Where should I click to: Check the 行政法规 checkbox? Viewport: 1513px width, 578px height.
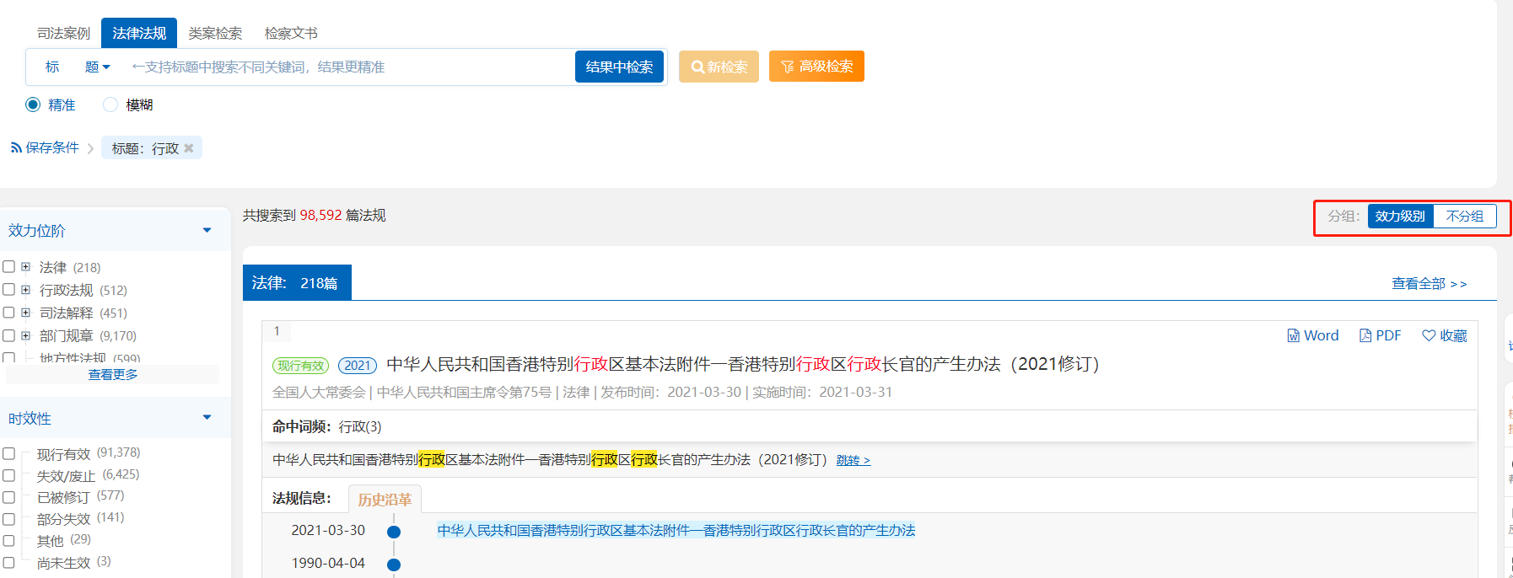click(x=9, y=289)
